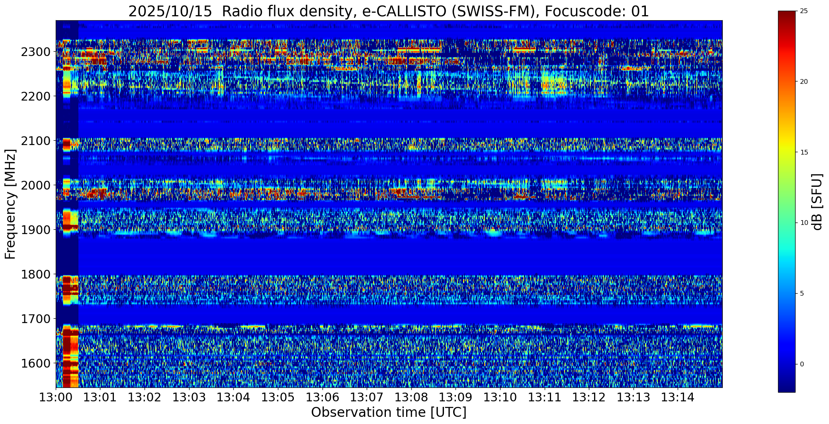Click the dB [SFU] colorbar label
This screenshot has width=829, height=424.
coord(817,202)
